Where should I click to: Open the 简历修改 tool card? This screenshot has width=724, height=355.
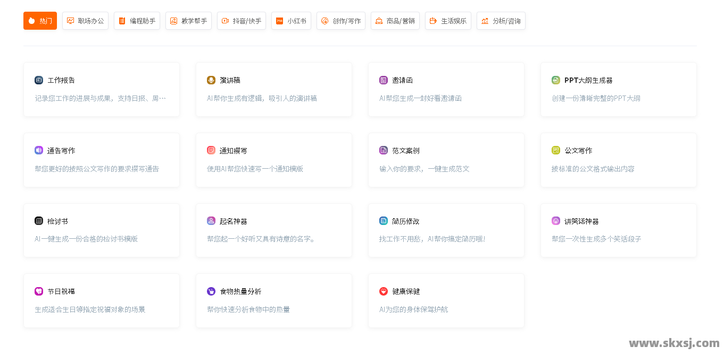pos(446,230)
